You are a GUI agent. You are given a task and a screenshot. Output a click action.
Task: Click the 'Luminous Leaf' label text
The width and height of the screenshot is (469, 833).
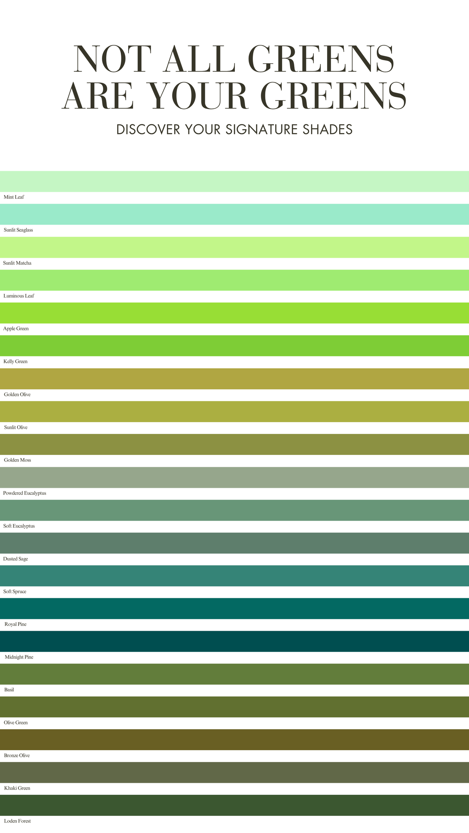[19, 296]
